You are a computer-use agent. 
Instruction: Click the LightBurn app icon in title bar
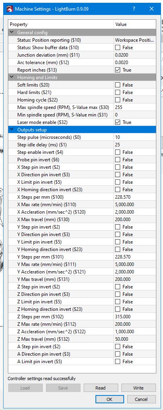(10, 9)
